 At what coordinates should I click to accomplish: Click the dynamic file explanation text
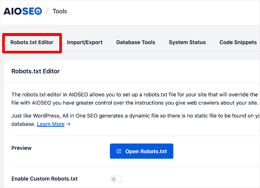(x=135, y=120)
